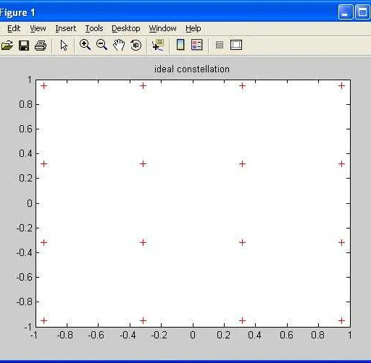Image resolution: width=371 pixels, height=363 pixels.
Task: Show plot tools and dock figure icon
Action: point(236,45)
